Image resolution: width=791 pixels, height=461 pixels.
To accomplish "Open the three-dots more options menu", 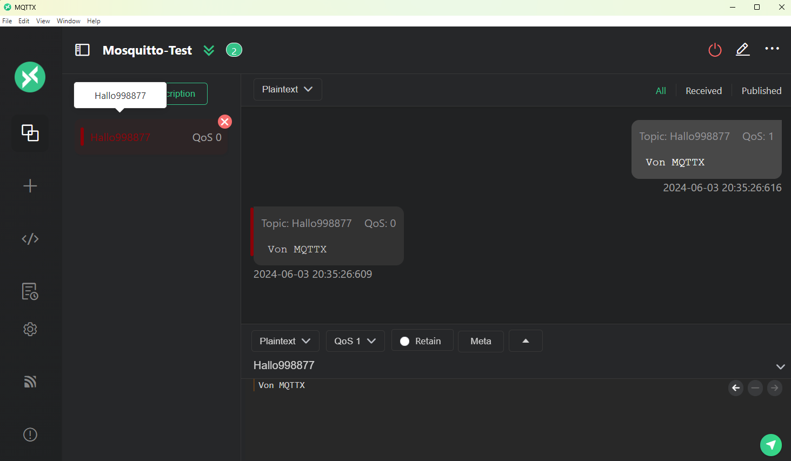I will [772, 49].
